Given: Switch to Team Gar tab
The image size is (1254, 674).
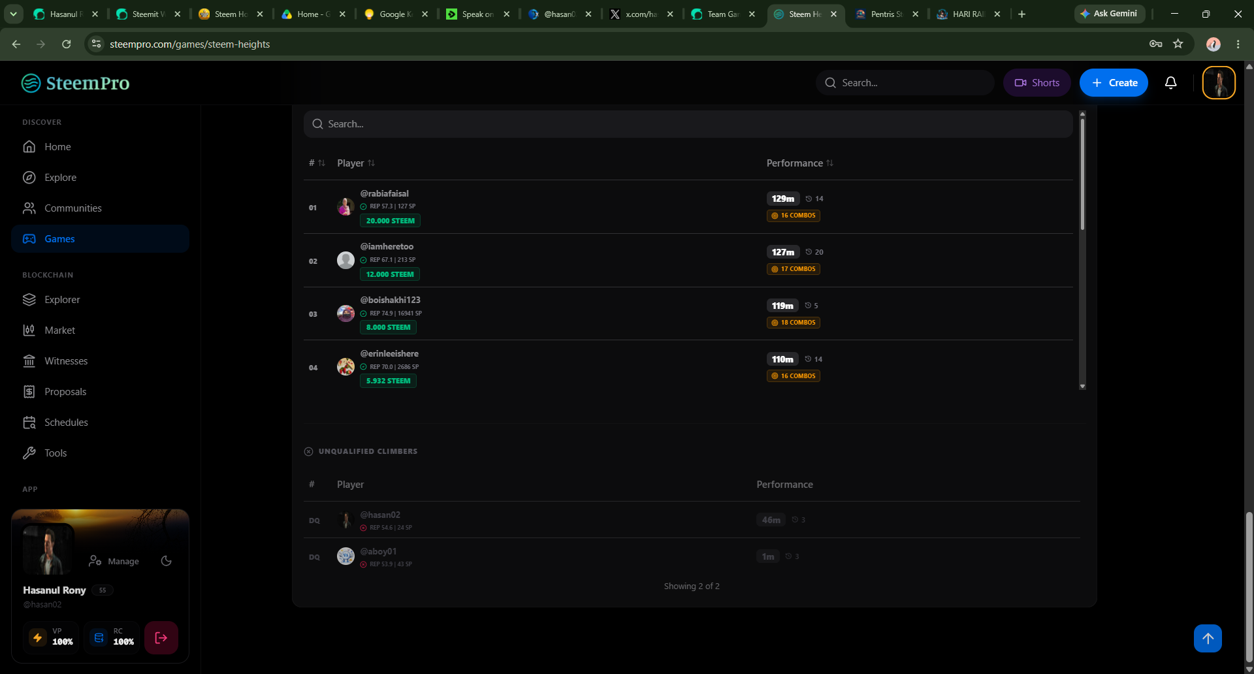Looking at the screenshot, I should (x=724, y=14).
